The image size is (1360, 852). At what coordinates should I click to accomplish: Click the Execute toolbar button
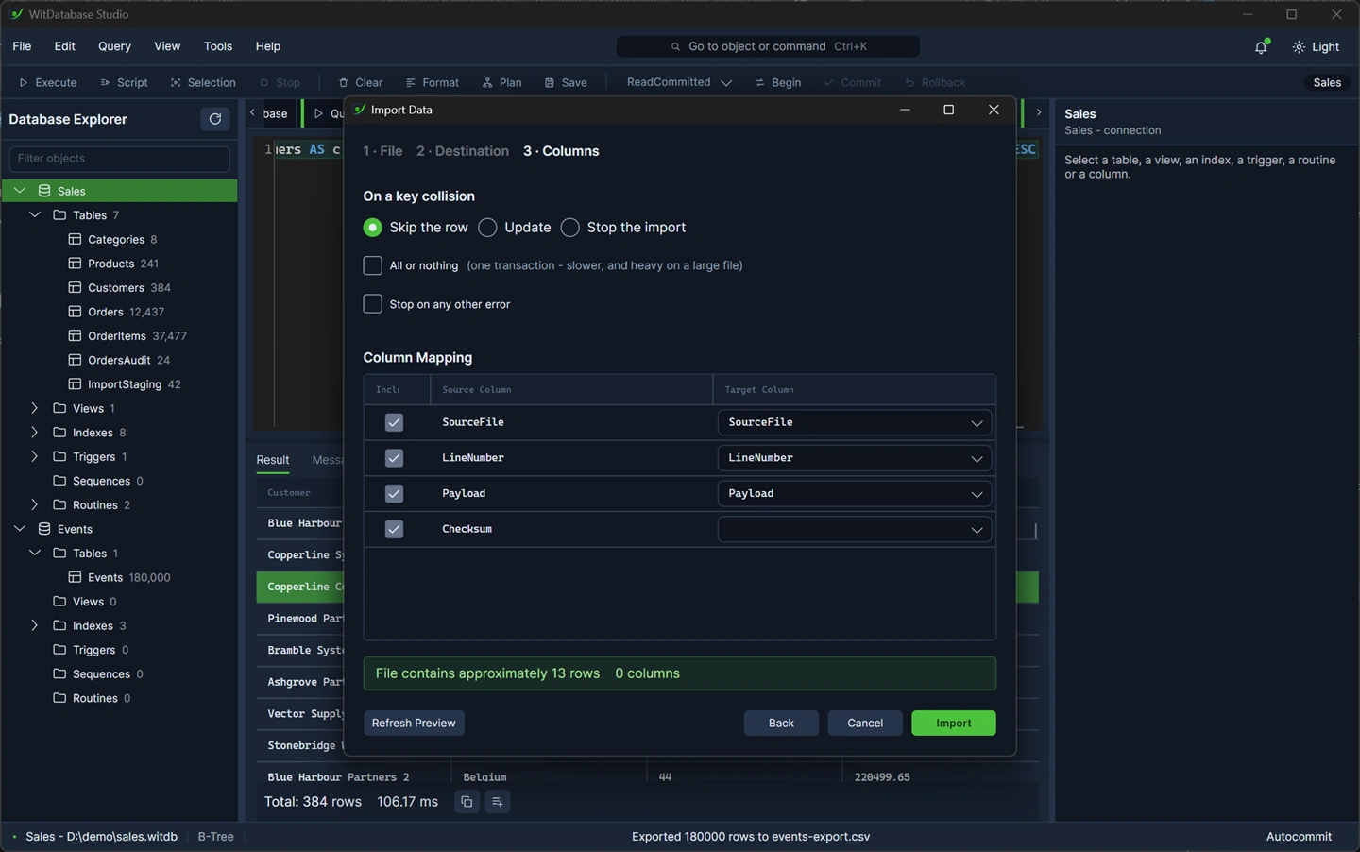[x=48, y=82]
